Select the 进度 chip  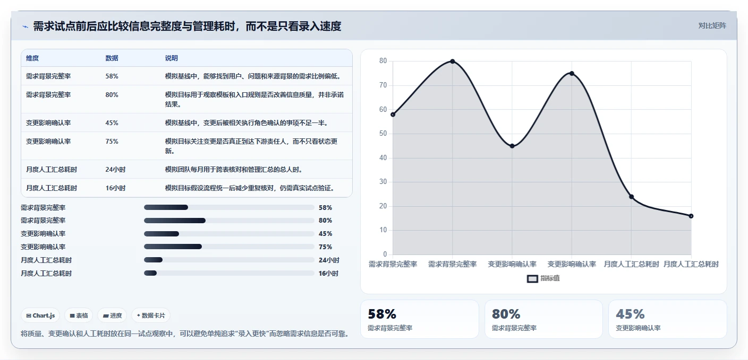pos(113,315)
